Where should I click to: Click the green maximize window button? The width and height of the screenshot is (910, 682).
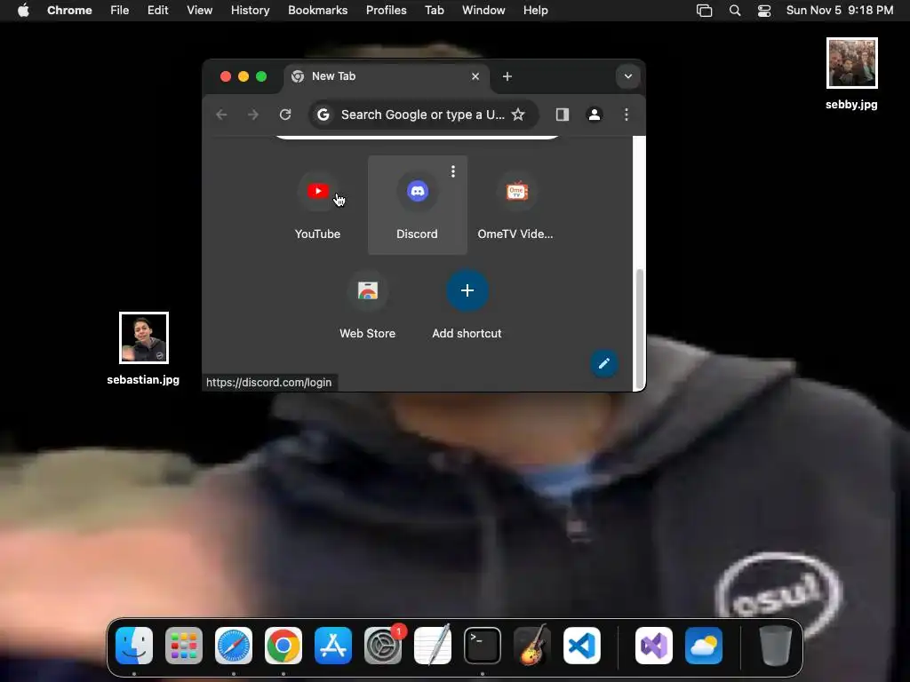(261, 76)
